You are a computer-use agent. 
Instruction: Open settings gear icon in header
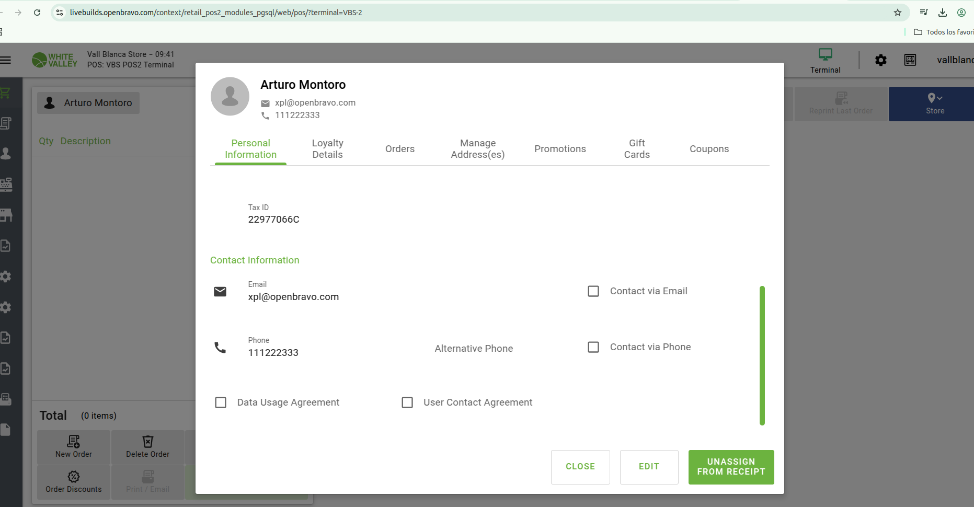880,61
